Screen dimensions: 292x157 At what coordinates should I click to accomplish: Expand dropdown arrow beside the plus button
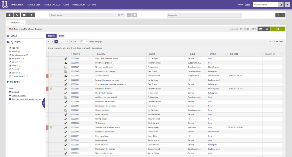click(x=283, y=15)
